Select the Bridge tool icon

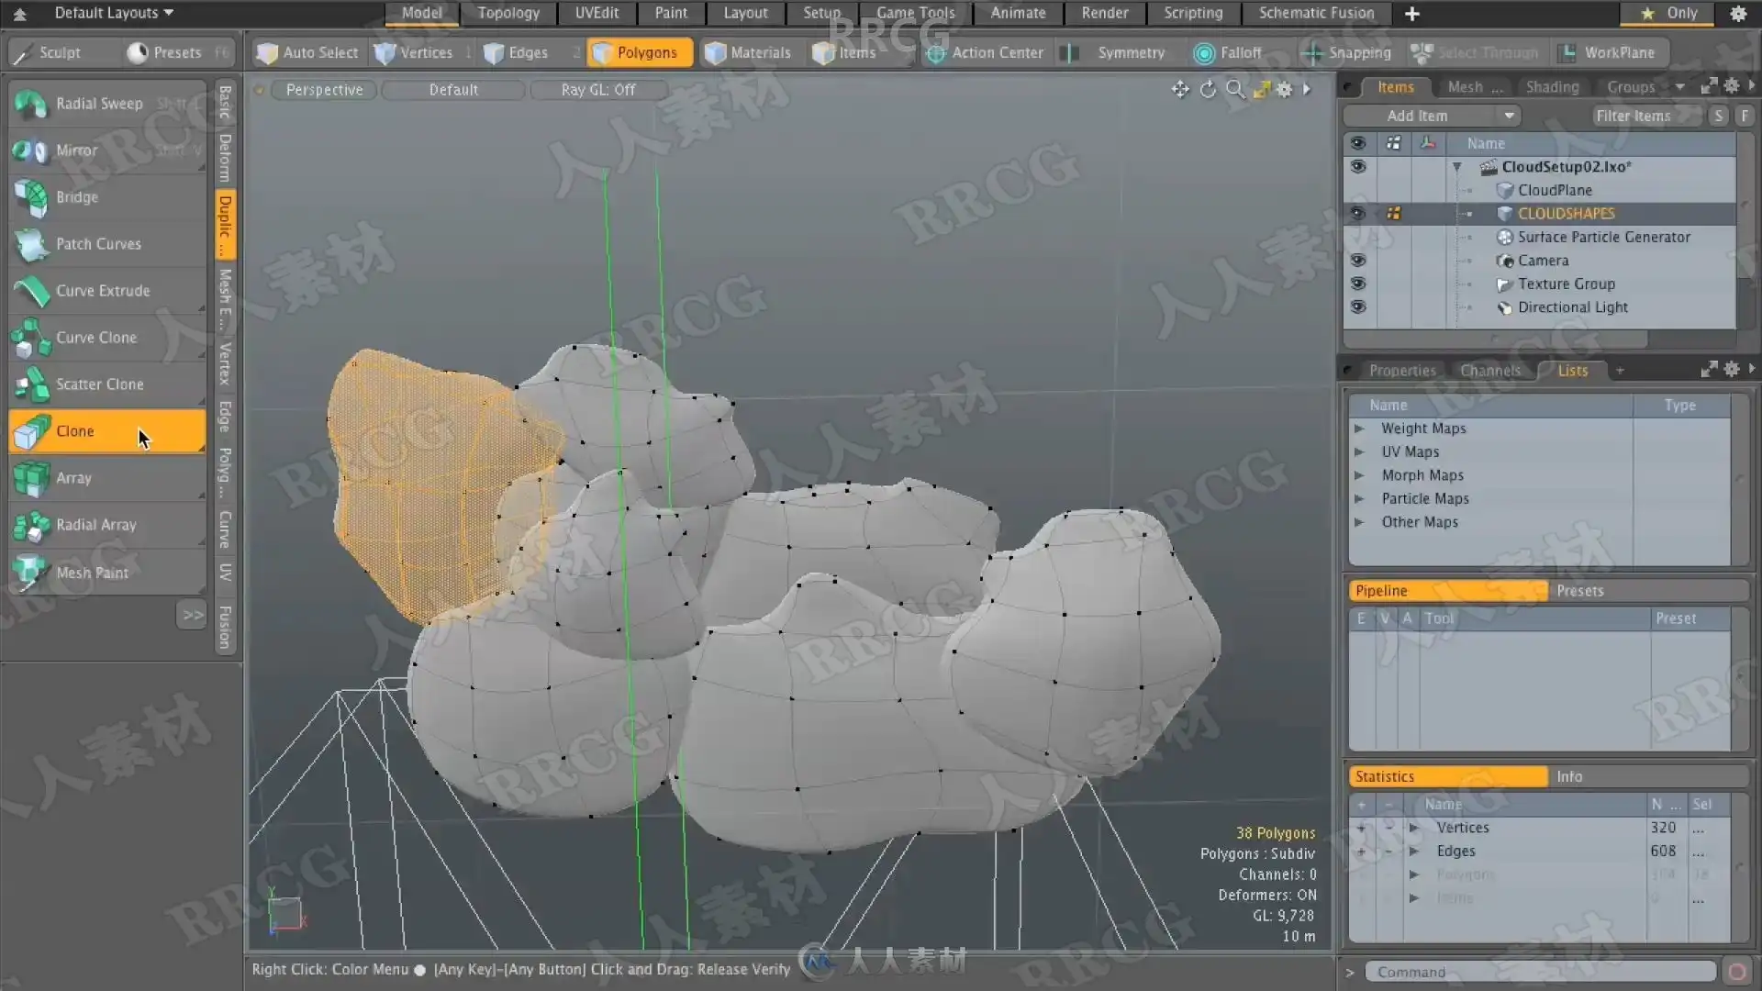pos(31,197)
